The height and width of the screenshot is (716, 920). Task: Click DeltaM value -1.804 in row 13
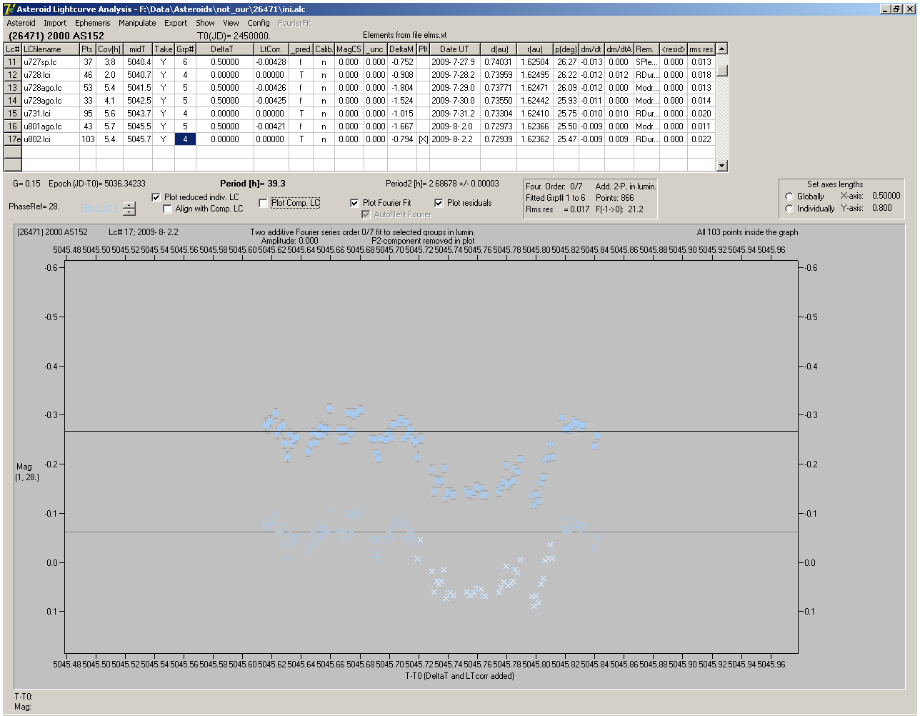click(402, 88)
